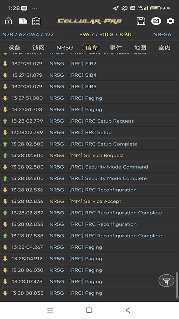Viewport: 179px width, 319px height.
Task: Open the SIM card 1 selector icon
Action: pos(23,21)
